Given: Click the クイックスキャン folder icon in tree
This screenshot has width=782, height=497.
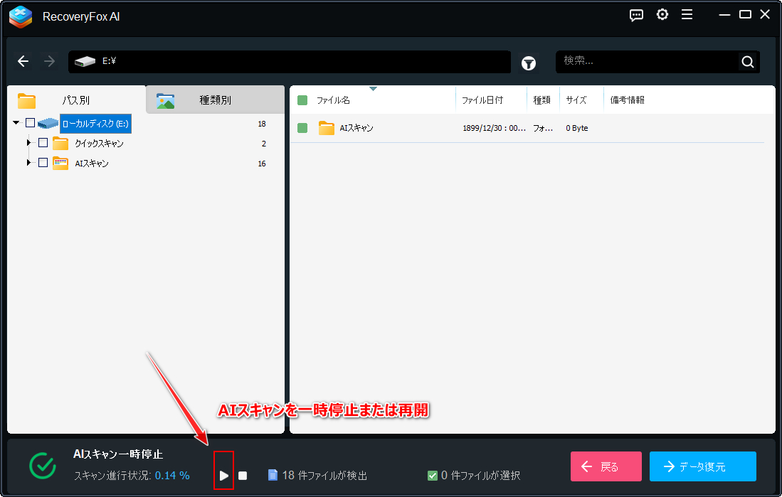Looking at the screenshot, I should coord(60,144).
